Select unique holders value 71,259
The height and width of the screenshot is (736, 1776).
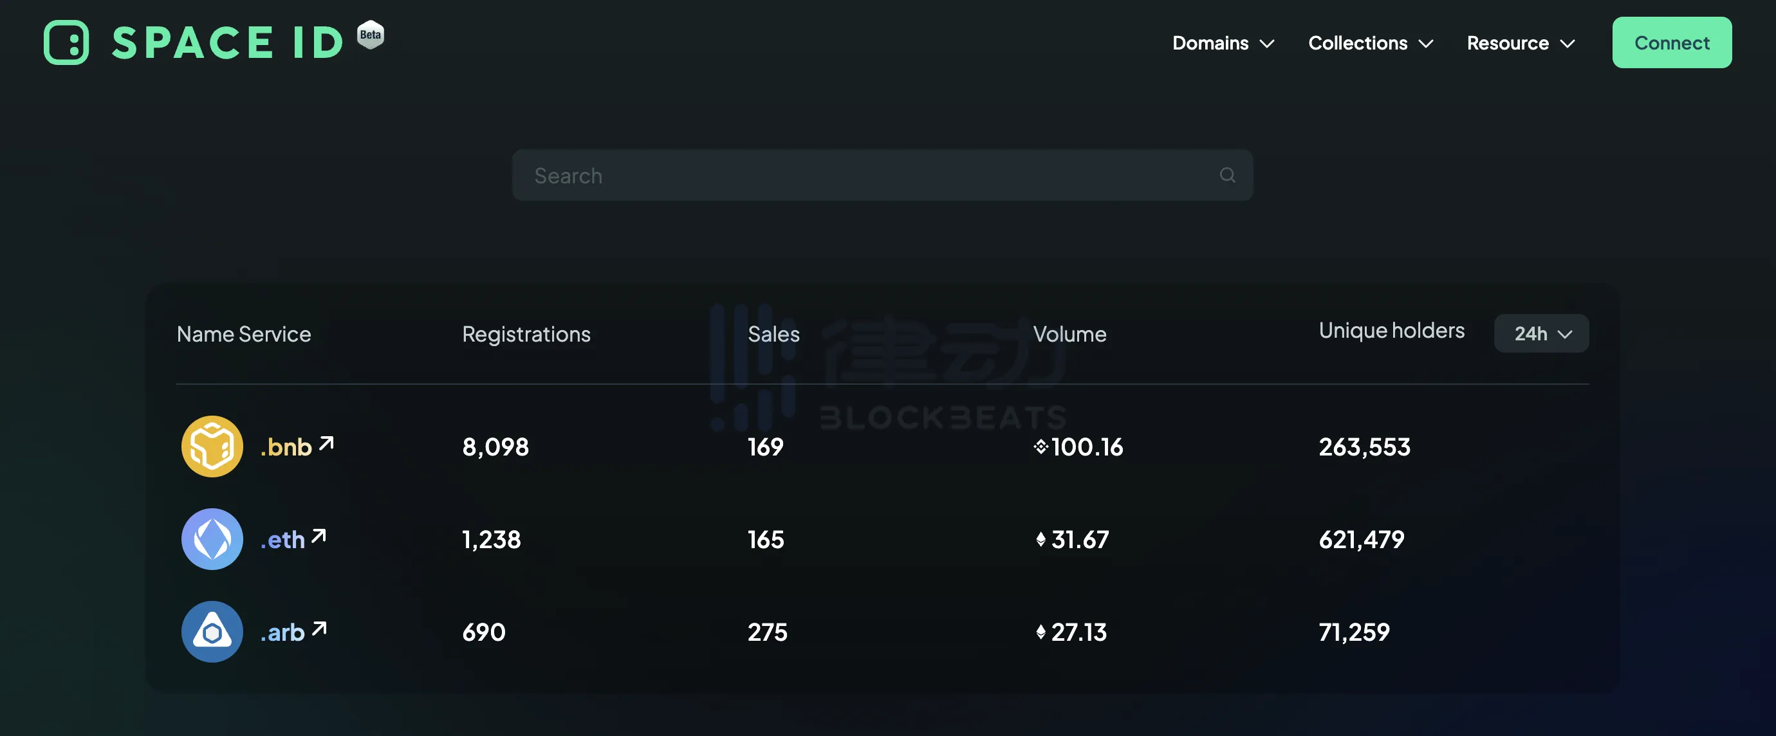tap(1354, 631)
